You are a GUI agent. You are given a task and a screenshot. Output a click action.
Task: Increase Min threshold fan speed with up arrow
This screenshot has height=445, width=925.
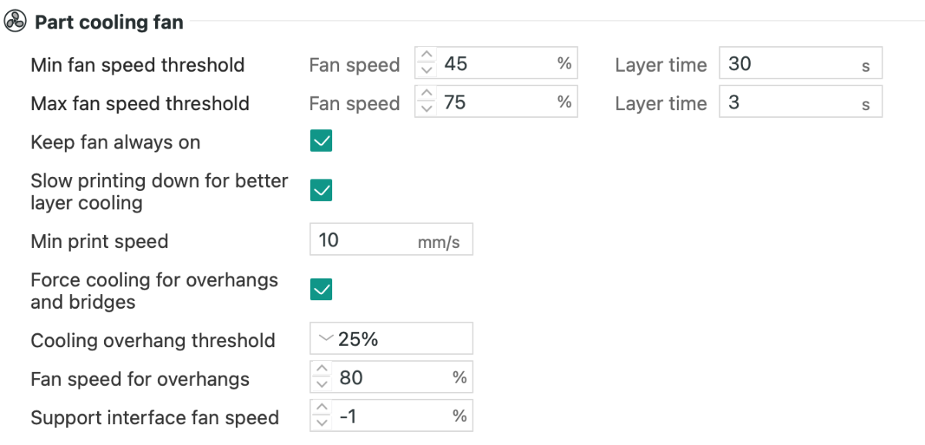coord(425,56)
